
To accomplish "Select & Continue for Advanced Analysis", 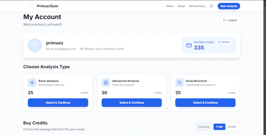I will click(x=132, y=103).
